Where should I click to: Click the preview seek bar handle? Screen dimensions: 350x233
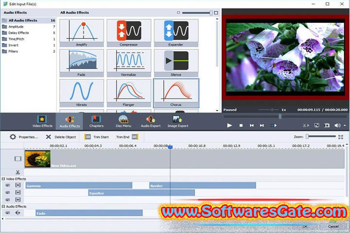pos(280,116)
